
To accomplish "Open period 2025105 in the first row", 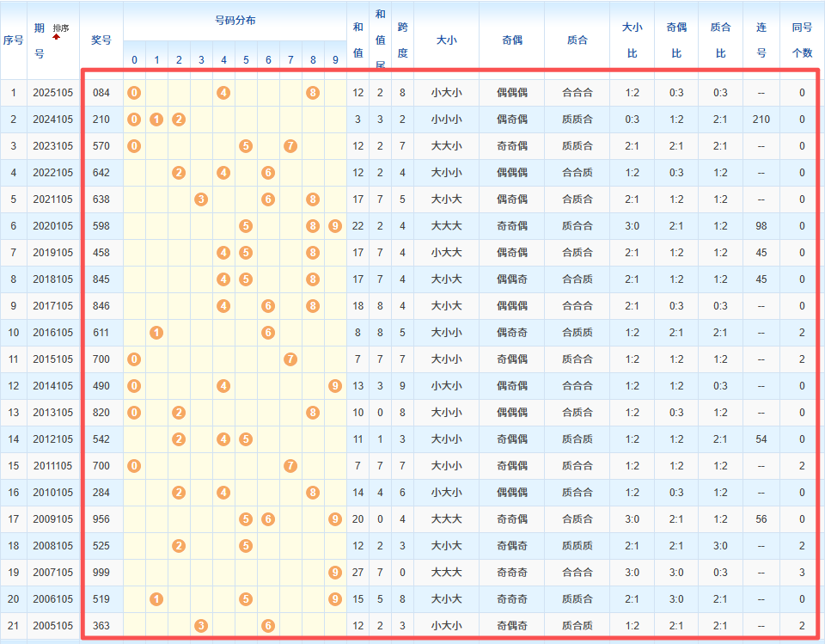I will (52, 93).
